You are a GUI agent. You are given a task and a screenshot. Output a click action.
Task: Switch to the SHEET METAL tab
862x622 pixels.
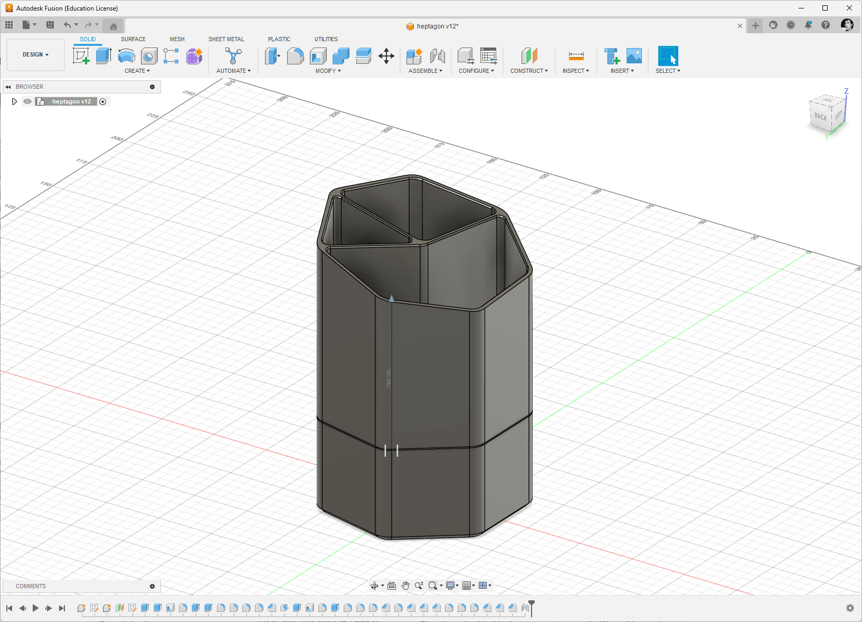[226, 39]
